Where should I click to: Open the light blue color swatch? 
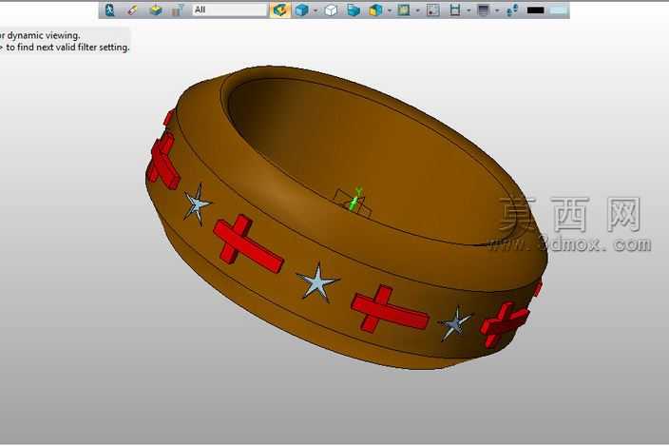tap(559, 10)
